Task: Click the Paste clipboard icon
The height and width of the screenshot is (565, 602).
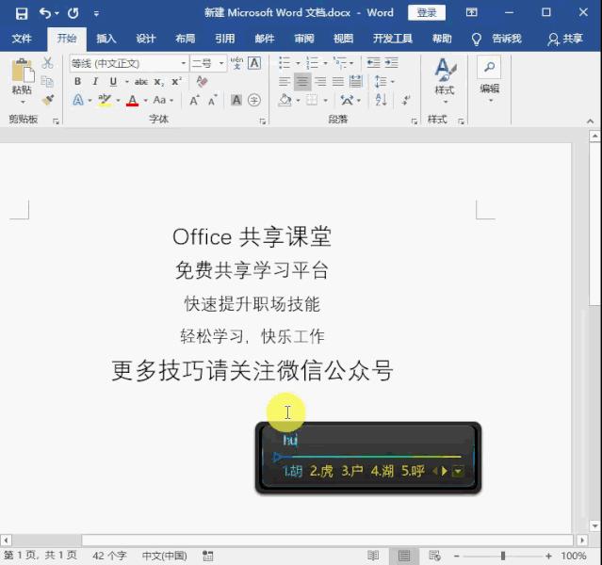Action: 23,70
